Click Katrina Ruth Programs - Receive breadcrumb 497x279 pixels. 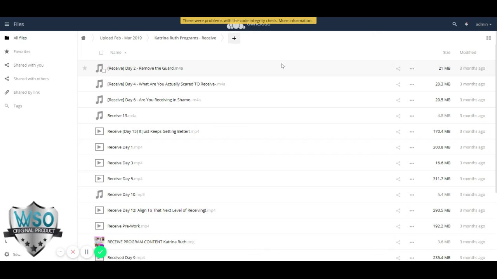click(185, 38)
